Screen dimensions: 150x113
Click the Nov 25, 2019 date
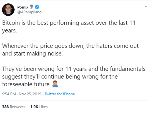tap(30, 94)
